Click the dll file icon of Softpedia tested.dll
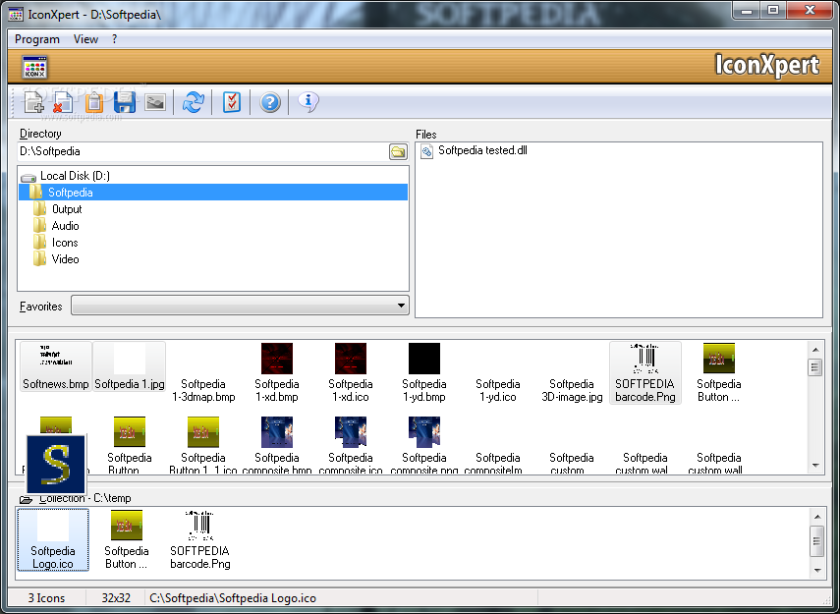The image size is (840, 614). [x=427, y=151]
